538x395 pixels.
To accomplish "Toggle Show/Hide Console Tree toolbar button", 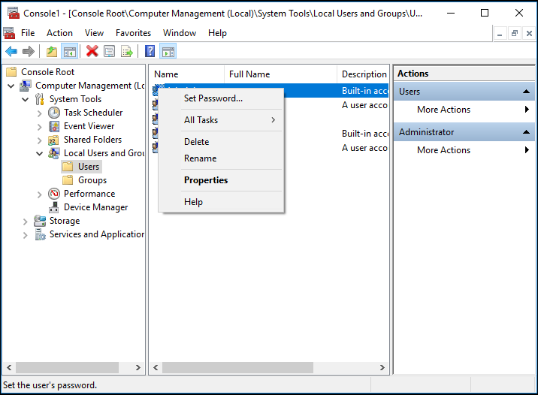I will (x=69, y=51).
